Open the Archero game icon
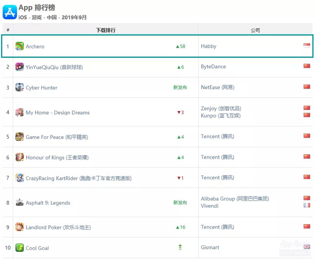The height and width of the screenshot is (259, 315). (19, 46)
